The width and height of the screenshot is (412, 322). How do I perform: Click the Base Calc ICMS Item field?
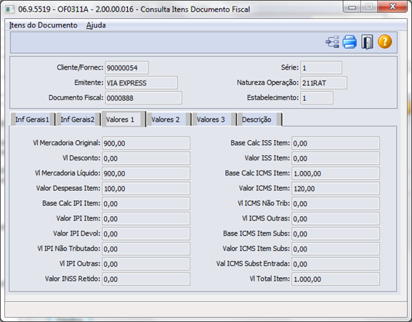coord(336,173)
